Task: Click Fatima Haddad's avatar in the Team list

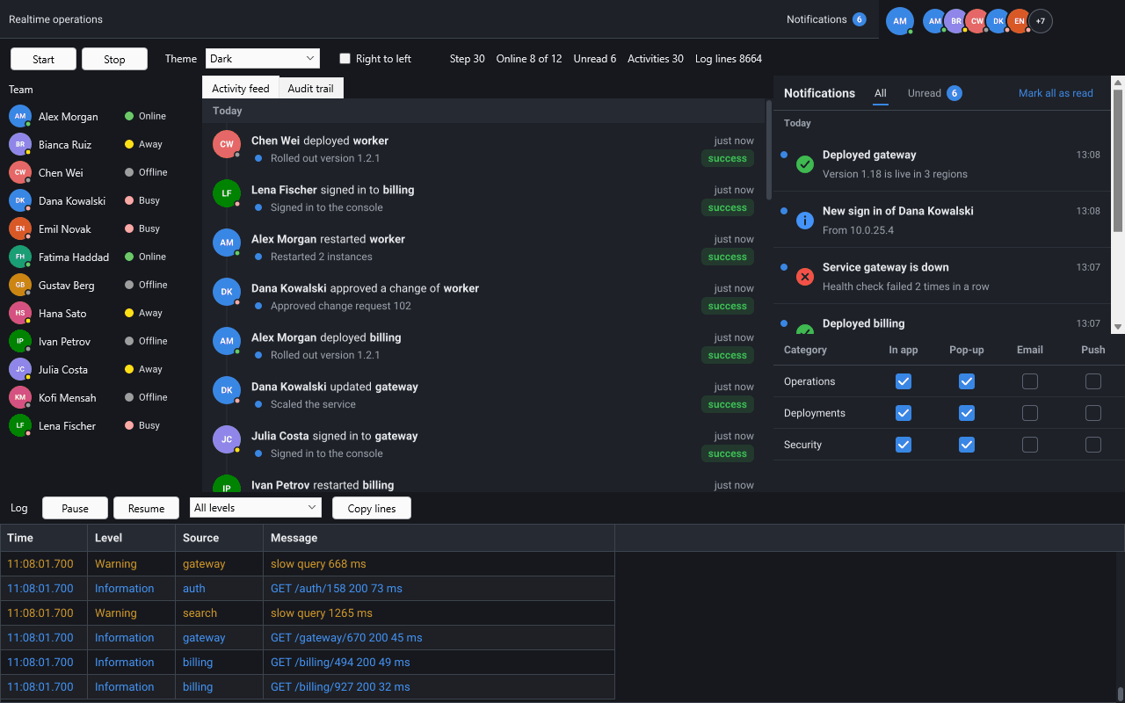Action: click(x=20, y=257)
